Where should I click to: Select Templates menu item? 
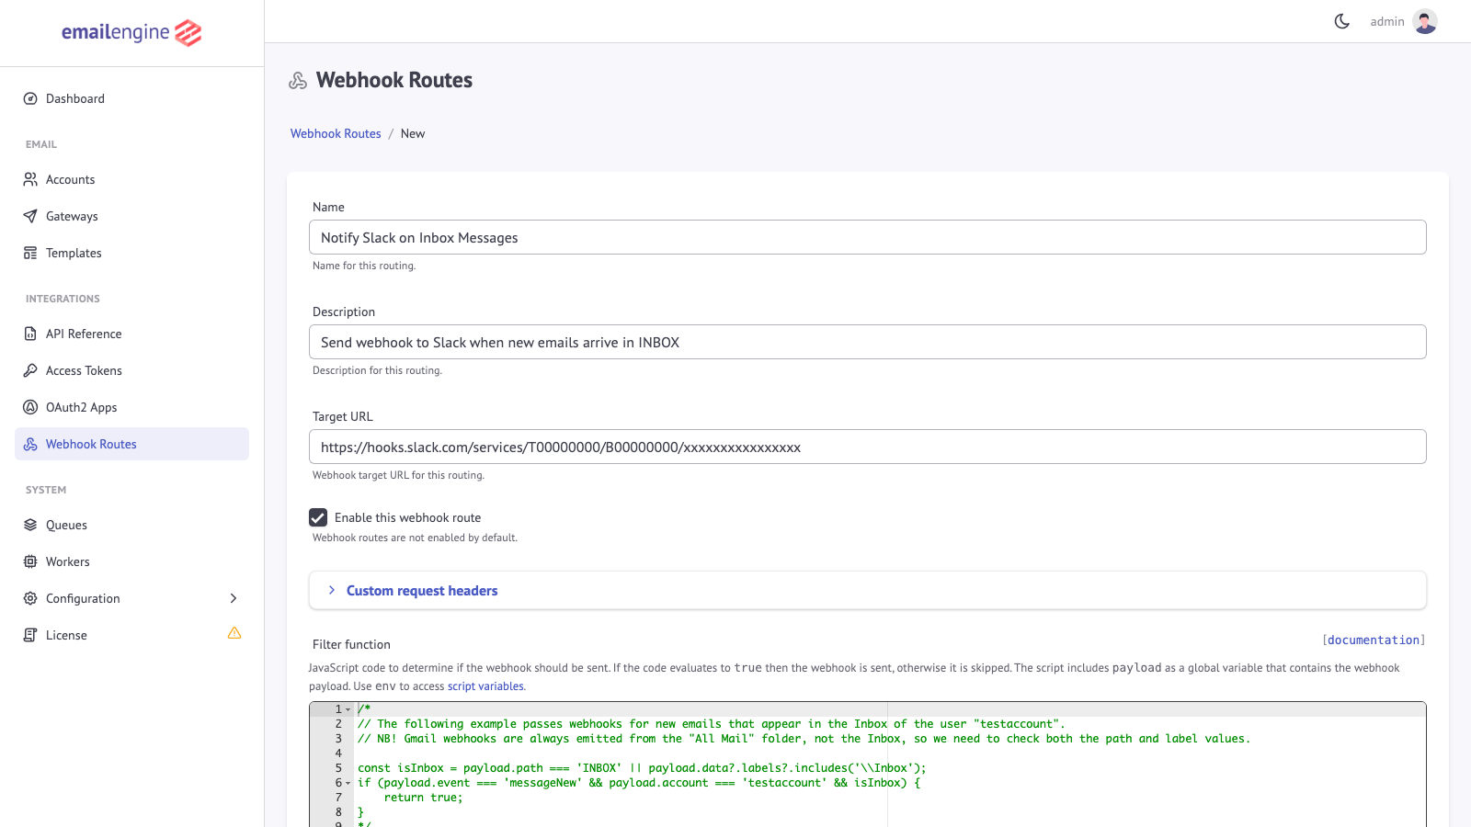[131, 253]
